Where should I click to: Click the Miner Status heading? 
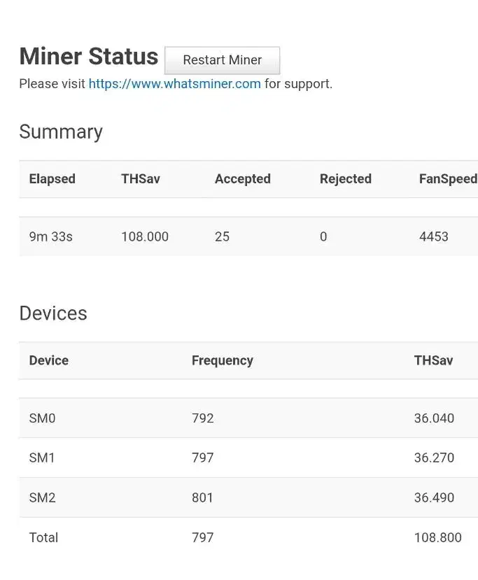pos(89,57)
